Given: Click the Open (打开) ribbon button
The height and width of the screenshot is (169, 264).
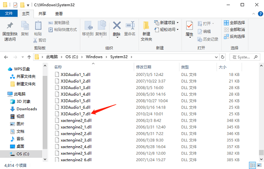Looking at the screenshot, I should point(206,24).
